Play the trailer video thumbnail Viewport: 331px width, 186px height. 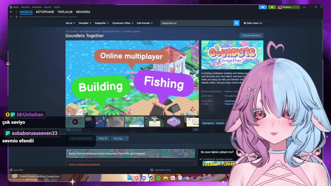click(x=75, y=121)
